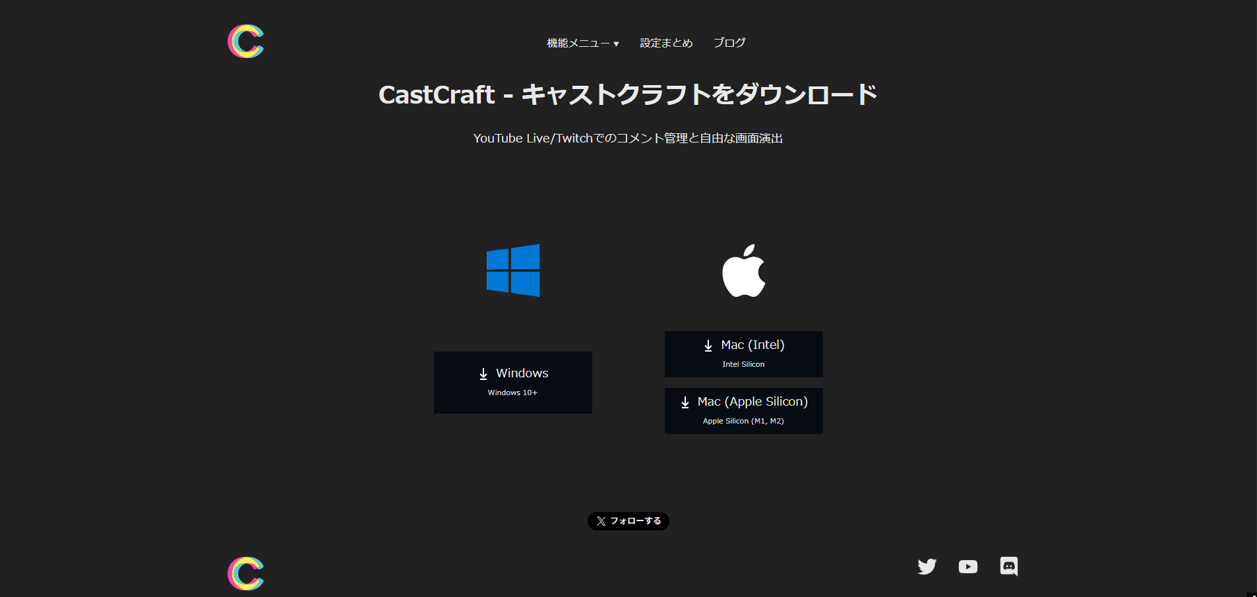Click the CastCraft キャストクラフトをダウンロード heading
Image resolution: width=1257 pixels, height=597 pixels.
click(x=628, y=95)
